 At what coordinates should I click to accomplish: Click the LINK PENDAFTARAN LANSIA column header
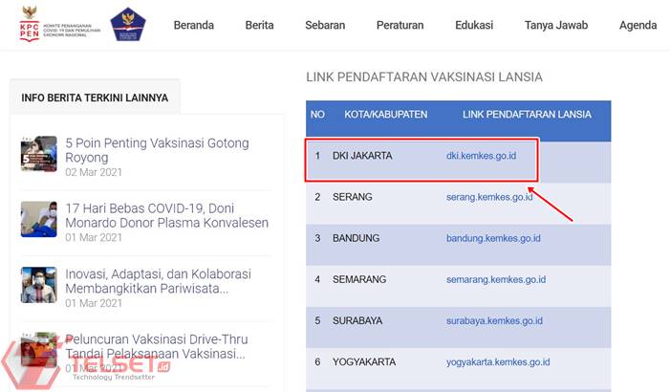(527, 115)
